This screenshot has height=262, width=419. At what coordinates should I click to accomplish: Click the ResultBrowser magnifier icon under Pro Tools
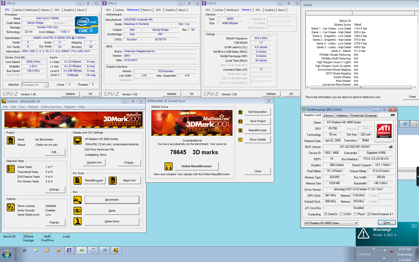click(78, 181)
